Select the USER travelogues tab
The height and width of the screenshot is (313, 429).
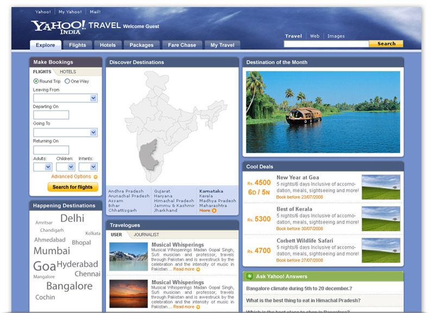coord(116,234)
